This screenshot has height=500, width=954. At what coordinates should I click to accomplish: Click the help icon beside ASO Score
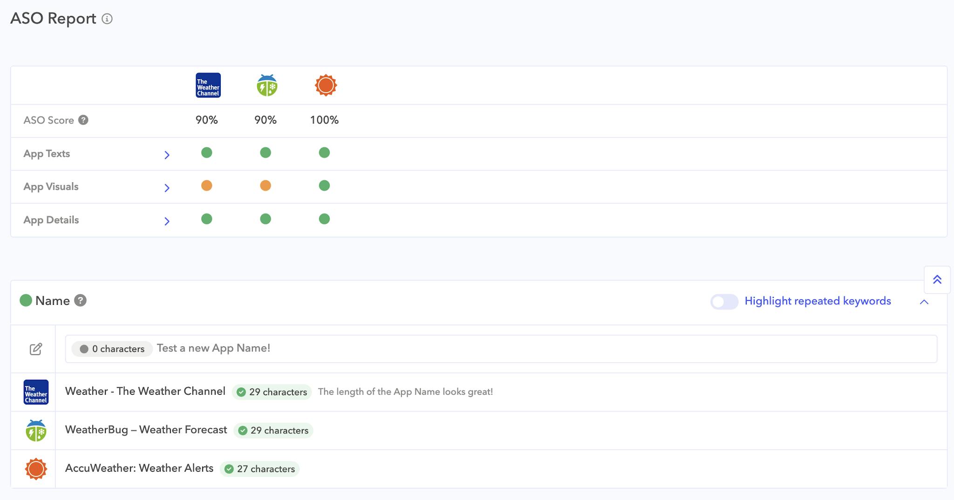[x=83, y=120]
